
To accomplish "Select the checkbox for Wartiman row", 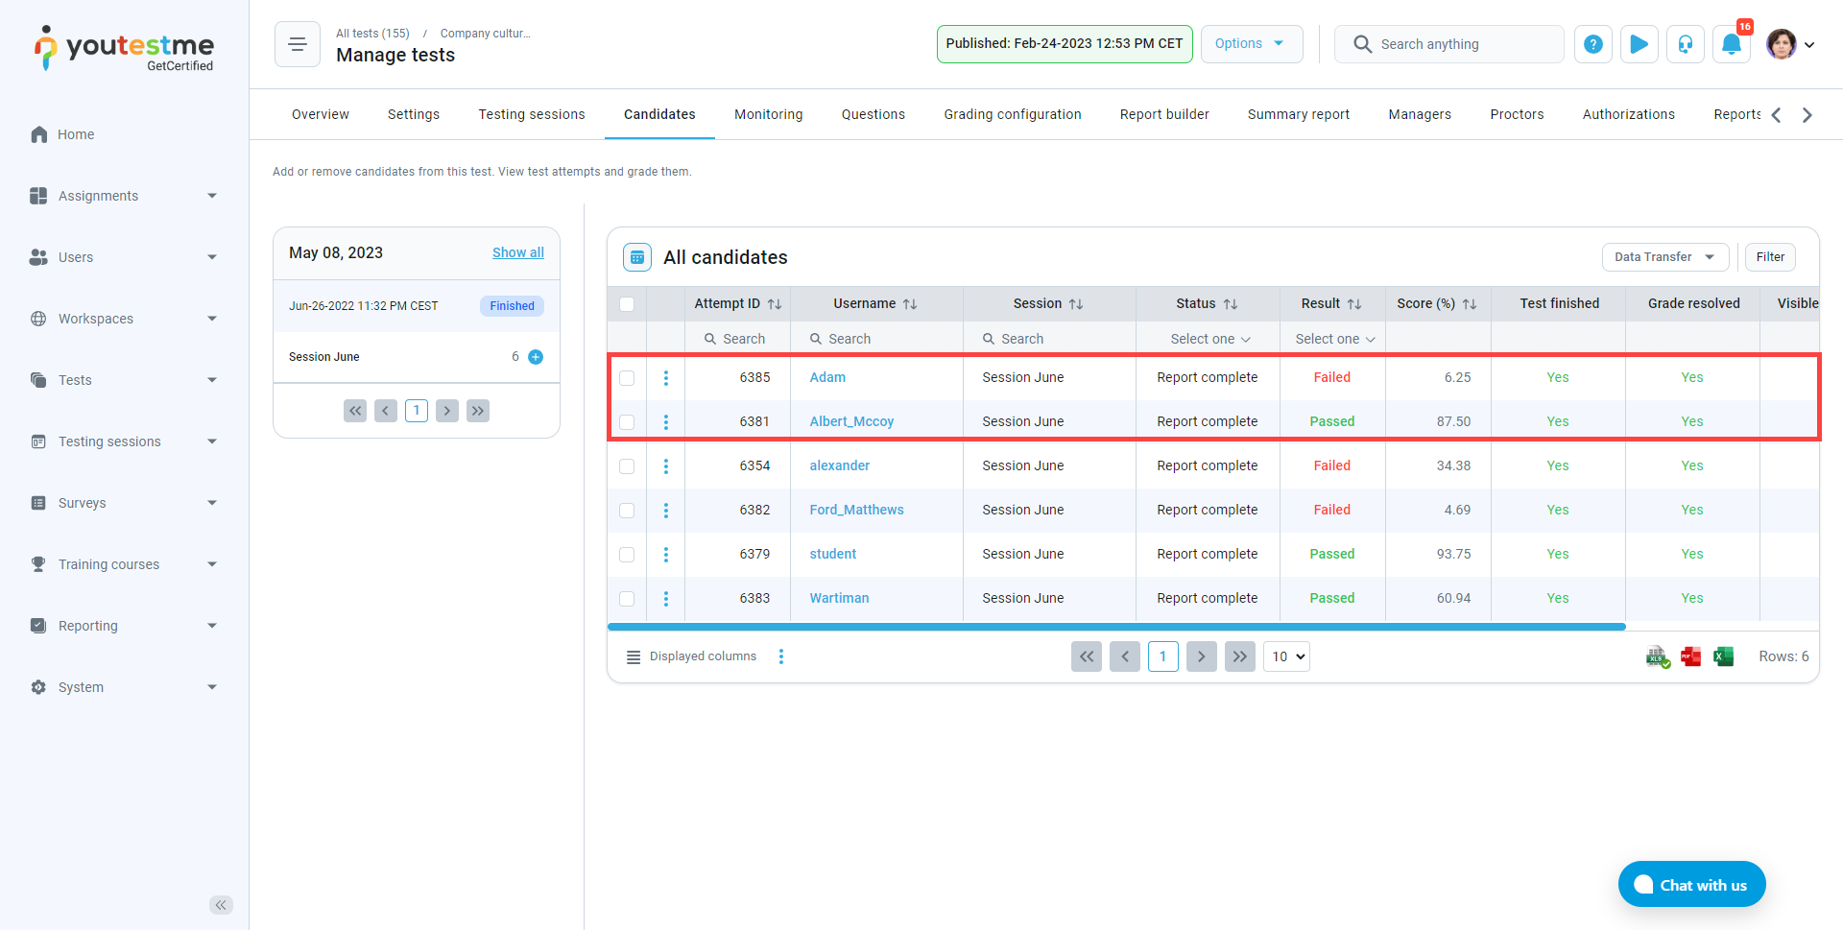I will [x=627, y=599].
